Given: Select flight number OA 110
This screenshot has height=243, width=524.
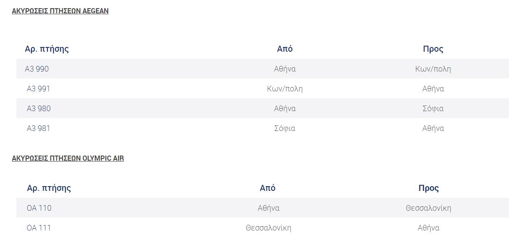Looking at the screenshot, I should [x=39, y=208].
